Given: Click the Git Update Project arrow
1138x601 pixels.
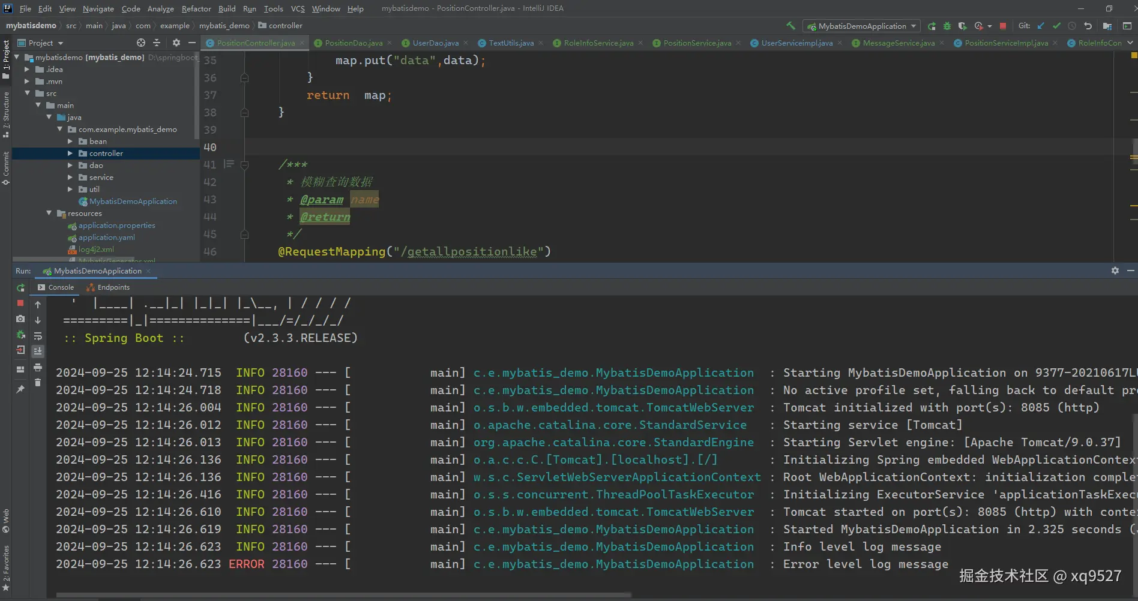Looking at the screenshot, I should point(1041,26).
